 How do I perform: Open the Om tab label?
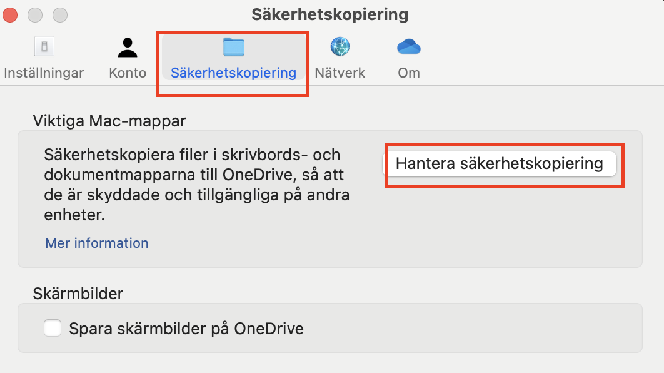pos(409,73)
